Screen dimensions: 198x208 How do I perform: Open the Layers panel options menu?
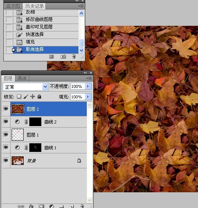(89, 78)
